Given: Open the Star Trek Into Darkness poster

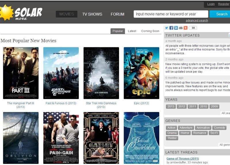Looking at the screenshot, I should pyautogui.click(x=101, y=73).
